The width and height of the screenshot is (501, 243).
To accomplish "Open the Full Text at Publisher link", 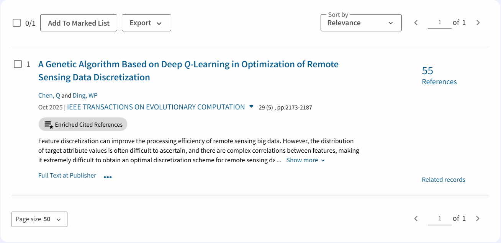I will [x=67, y=175].
